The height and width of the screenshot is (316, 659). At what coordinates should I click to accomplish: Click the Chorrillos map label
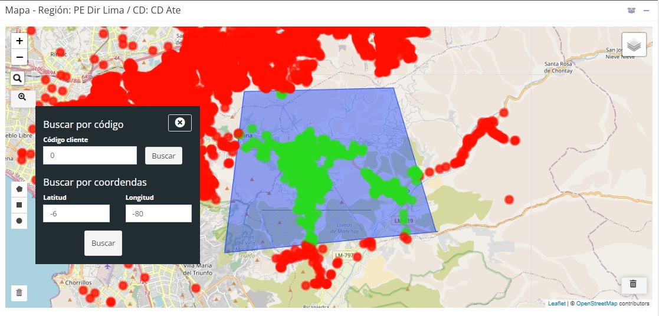(78, 282)
